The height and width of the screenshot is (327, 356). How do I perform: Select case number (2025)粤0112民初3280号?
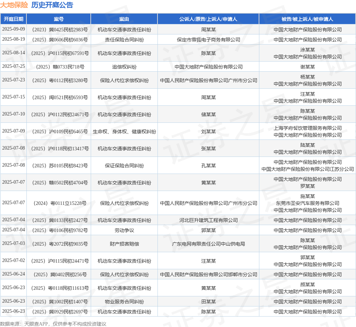pos(59,80)
